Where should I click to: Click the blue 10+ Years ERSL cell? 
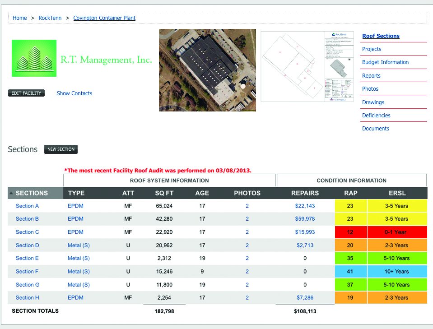pos(397,272)
